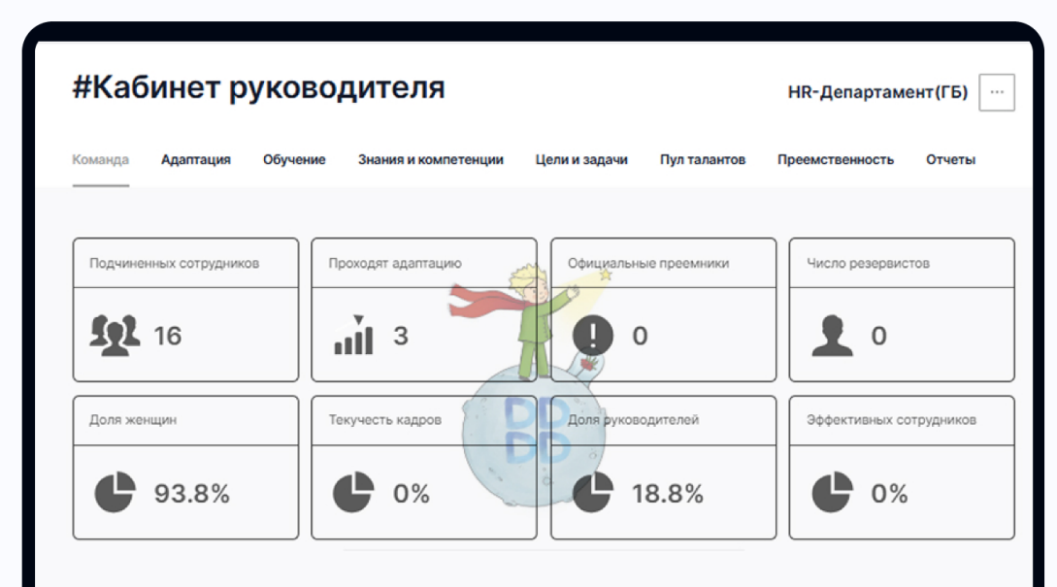
Task: Open the Отчеты tab
Action: [x=950, y=160]
